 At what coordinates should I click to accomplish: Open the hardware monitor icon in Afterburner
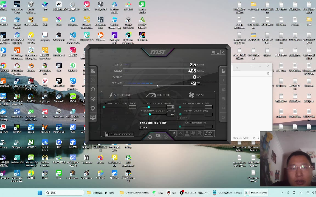point(93,117)
